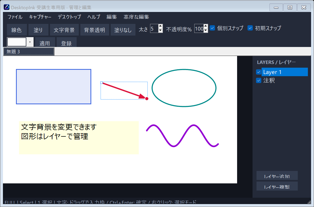The image size is (314, 207).
Task: Open the デスクトップ menu
Action: pyautogui.click(x=69, y=17)
